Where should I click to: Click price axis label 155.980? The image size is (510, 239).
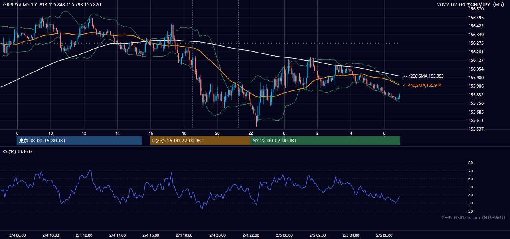coord(476,78)
